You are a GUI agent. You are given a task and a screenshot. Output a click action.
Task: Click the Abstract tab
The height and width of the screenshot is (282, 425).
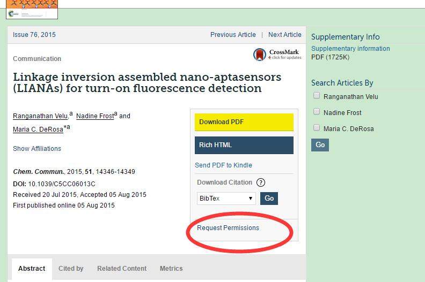pyautogui.click(x=32, y=269)
